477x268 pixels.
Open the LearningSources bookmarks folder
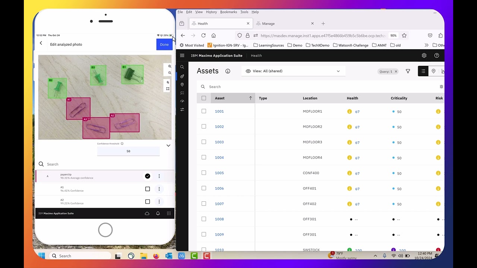coord(268,45)
